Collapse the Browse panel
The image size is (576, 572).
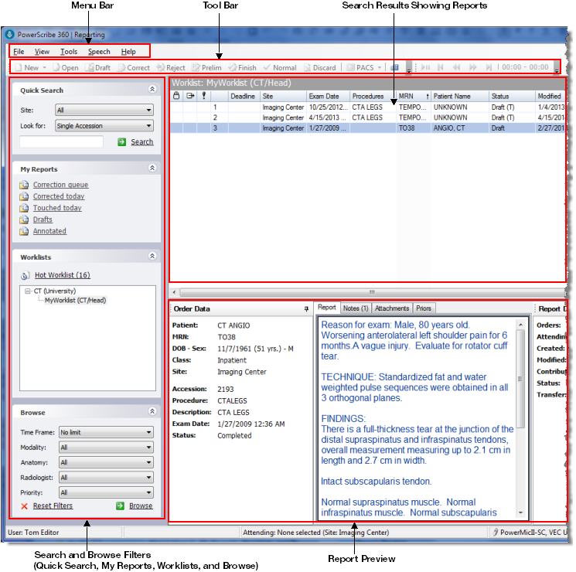point(152,411)
